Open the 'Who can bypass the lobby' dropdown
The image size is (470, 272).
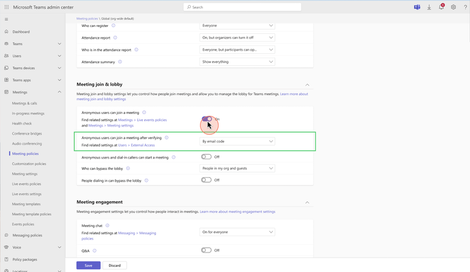[x=238, y=168]
